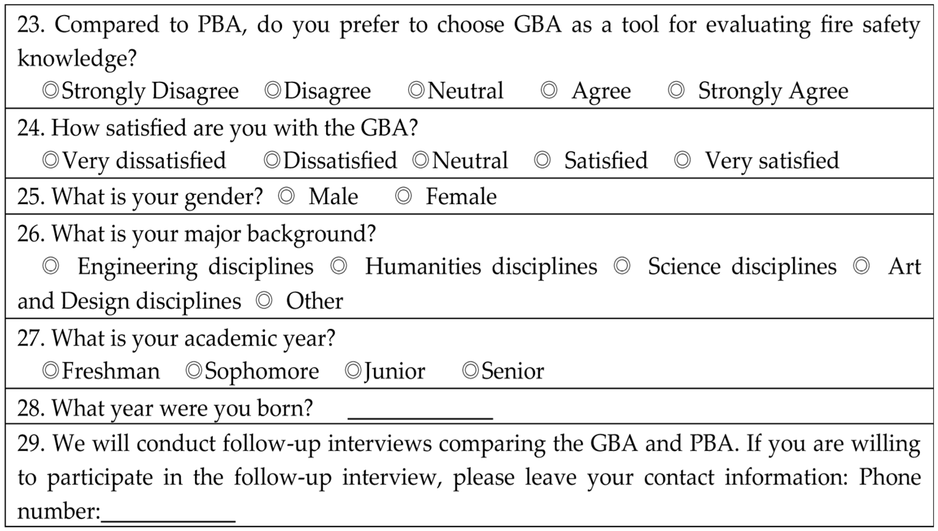Pick Humanities disciplines as major
938x531 pixels.
tap(339, 266)
